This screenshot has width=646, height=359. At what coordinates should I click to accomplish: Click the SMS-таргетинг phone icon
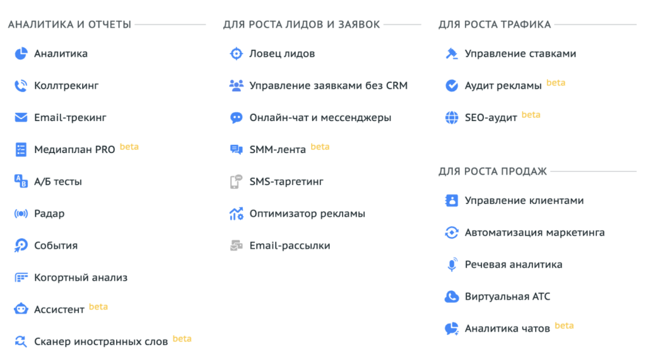(x=236, y=181)
